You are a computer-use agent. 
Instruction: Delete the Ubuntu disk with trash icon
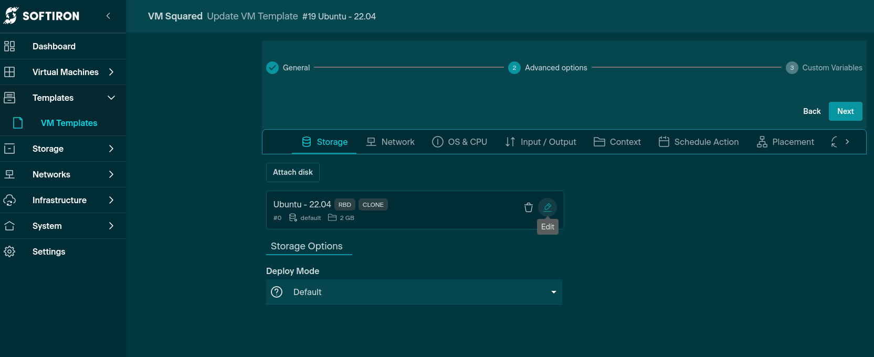click(529, 207)
